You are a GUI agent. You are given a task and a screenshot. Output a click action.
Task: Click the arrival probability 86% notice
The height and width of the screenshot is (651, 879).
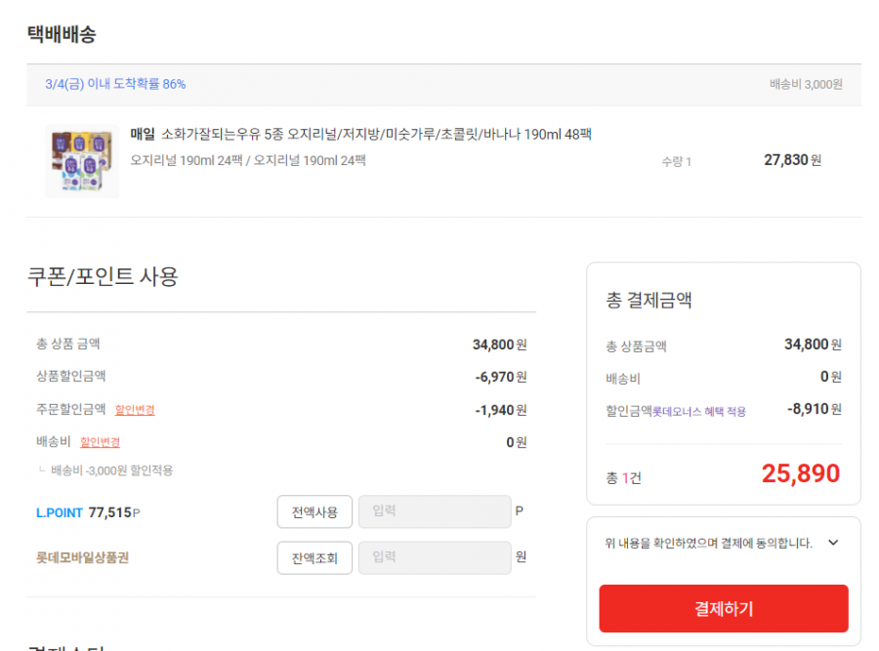pos(115,84)
